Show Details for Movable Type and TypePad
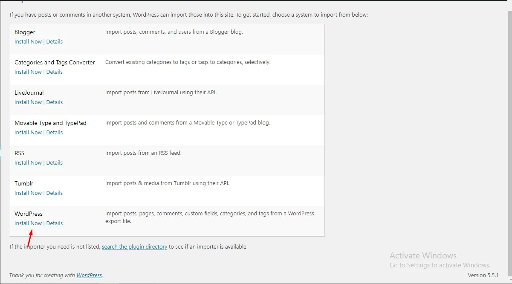 [x=55, y=133]
